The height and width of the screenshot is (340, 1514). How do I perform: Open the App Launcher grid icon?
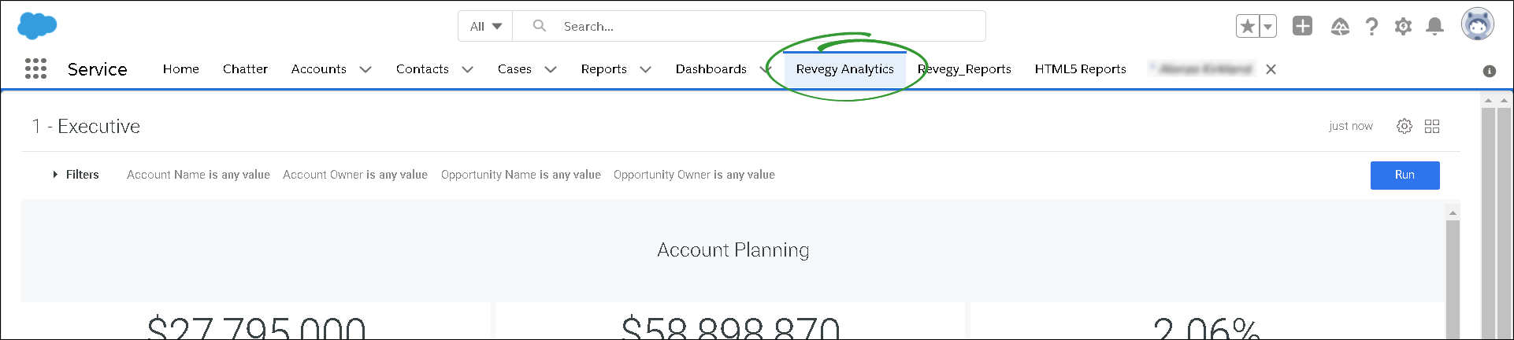pyautogui.click(x=35, y=69)
